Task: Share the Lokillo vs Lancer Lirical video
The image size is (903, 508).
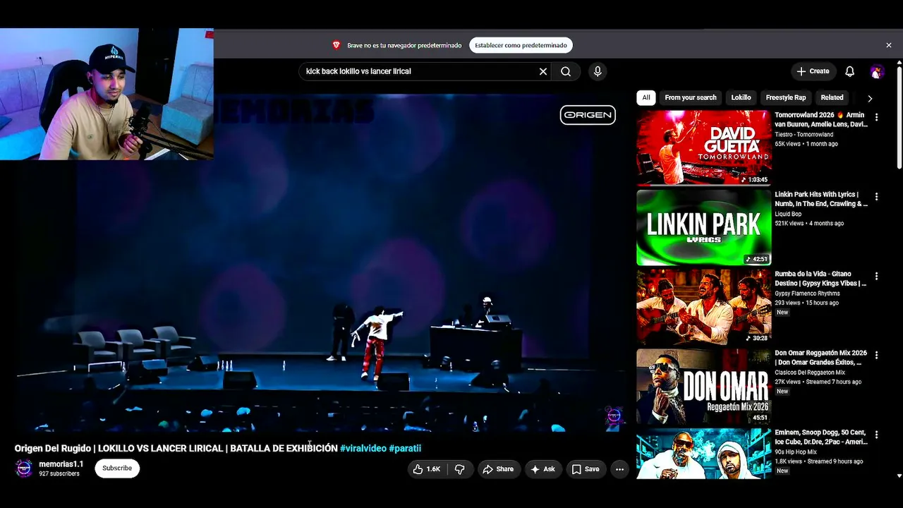Action: pyautogui.click(x=497, y=469)
